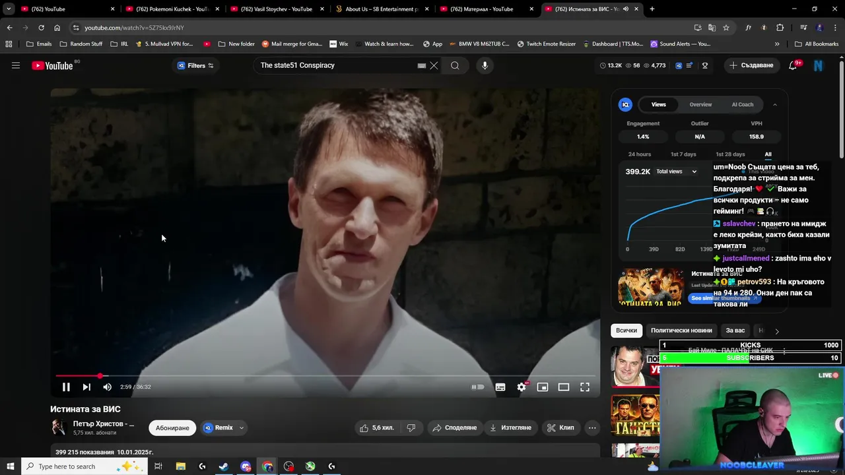Clear the search box with the X

click(x=434, y=65)
